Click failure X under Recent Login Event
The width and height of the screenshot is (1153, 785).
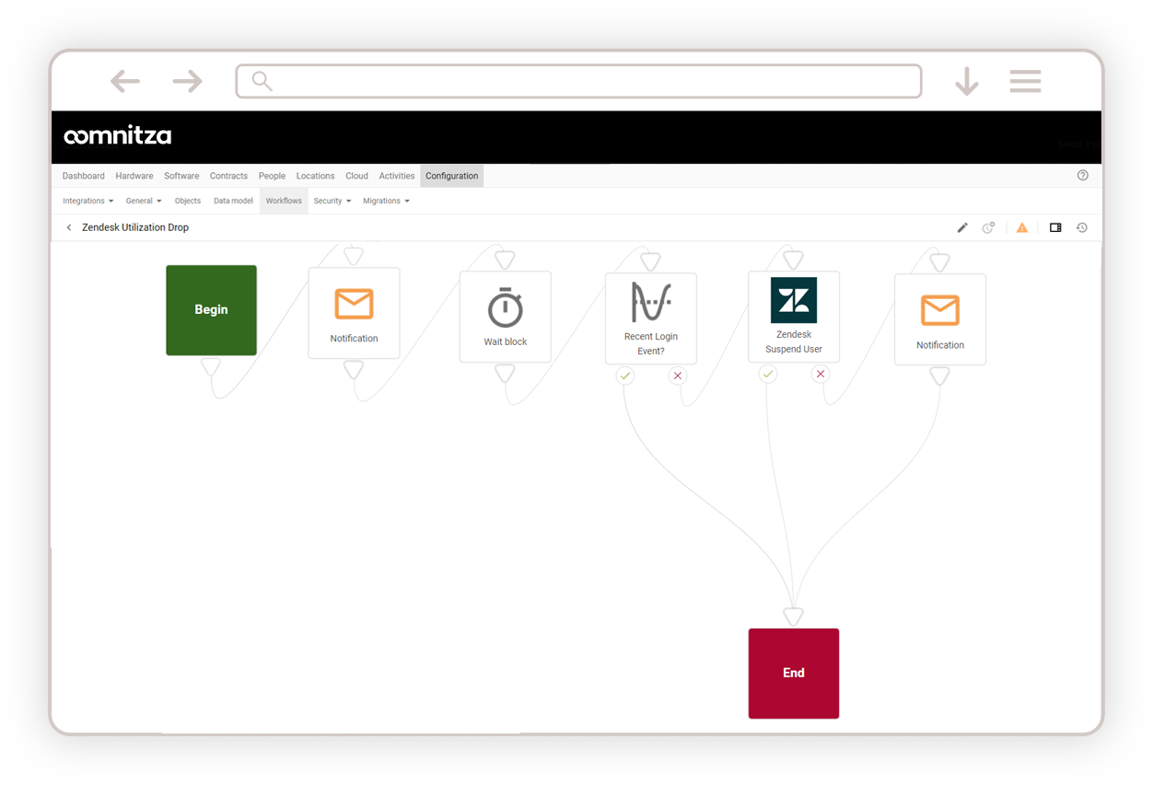[678, 375]
